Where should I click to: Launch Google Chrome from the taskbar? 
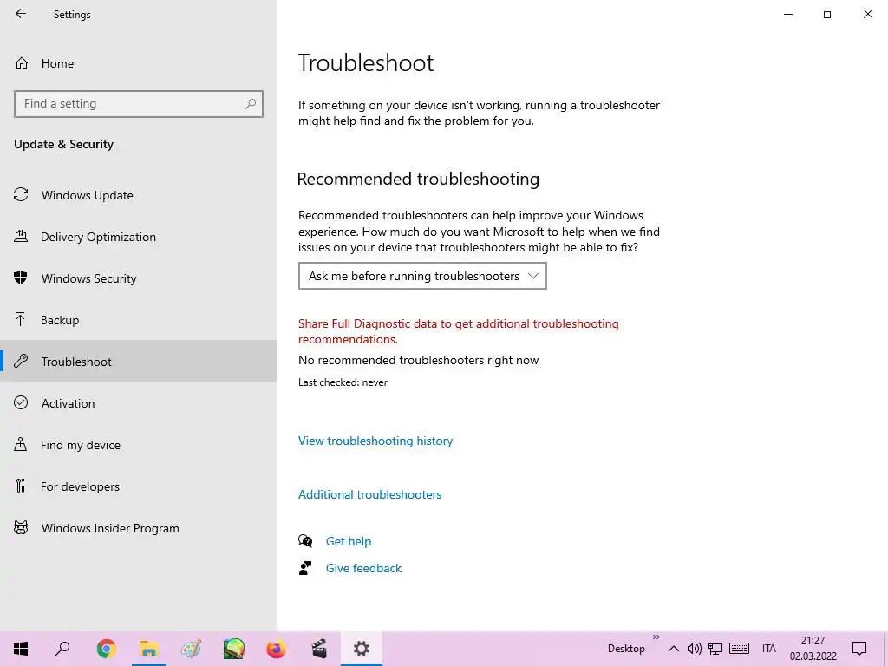coord(106,649)
